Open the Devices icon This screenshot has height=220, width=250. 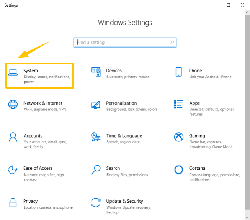[96, 72]
